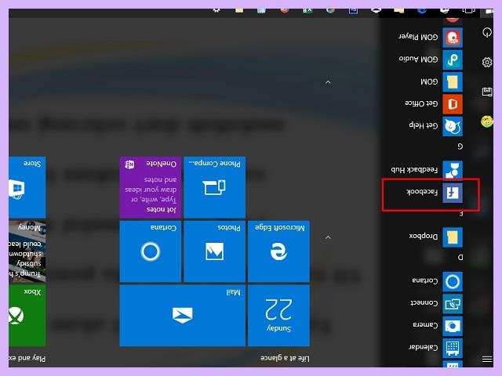
Task: Open the Store tile
Action: [x=27, y=187]
